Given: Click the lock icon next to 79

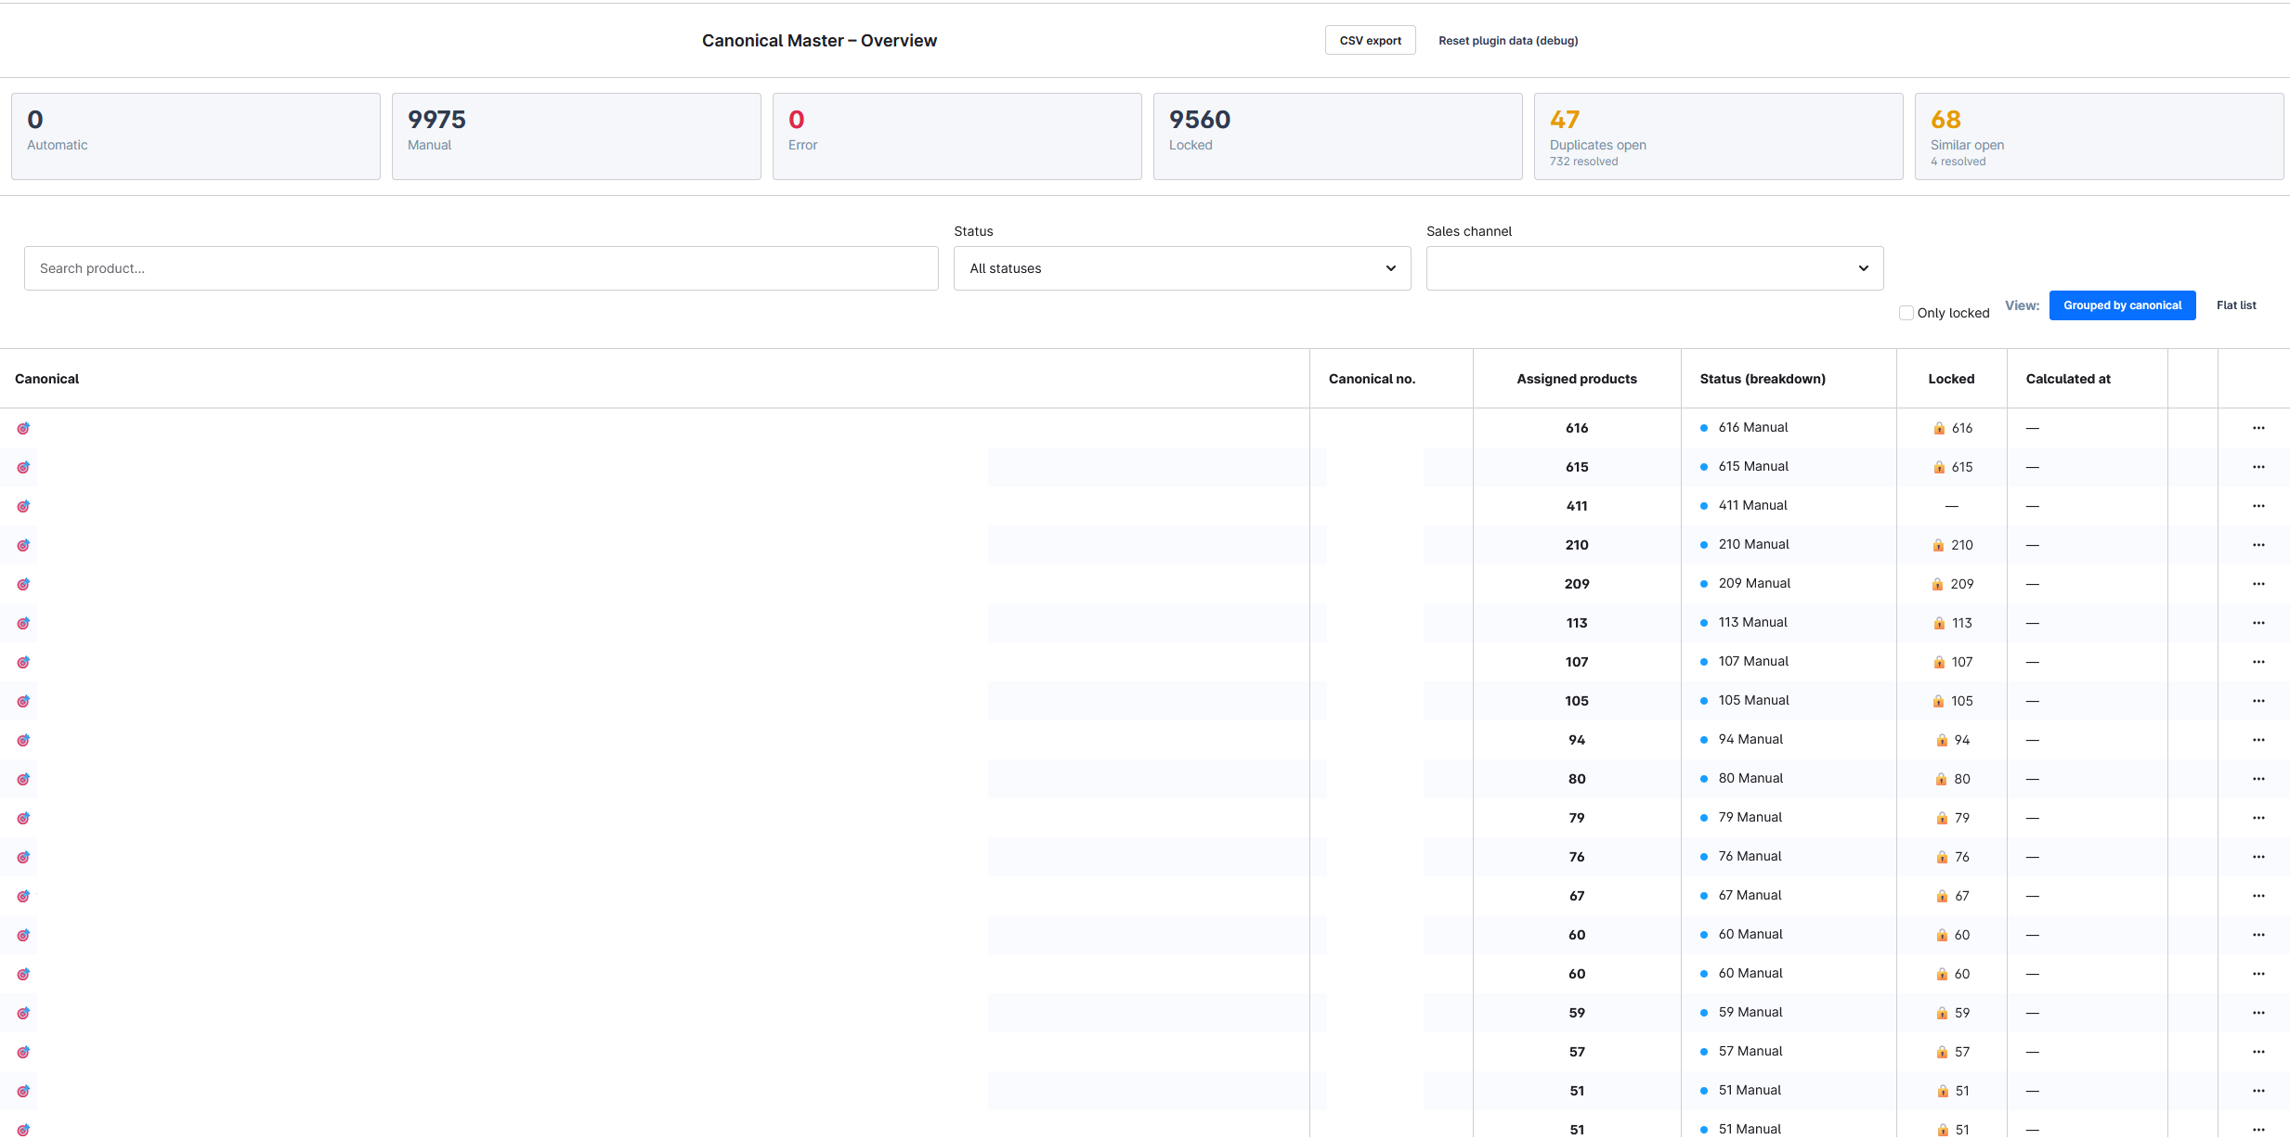Looking at the screenshot, I should [x=1942, y=818].
